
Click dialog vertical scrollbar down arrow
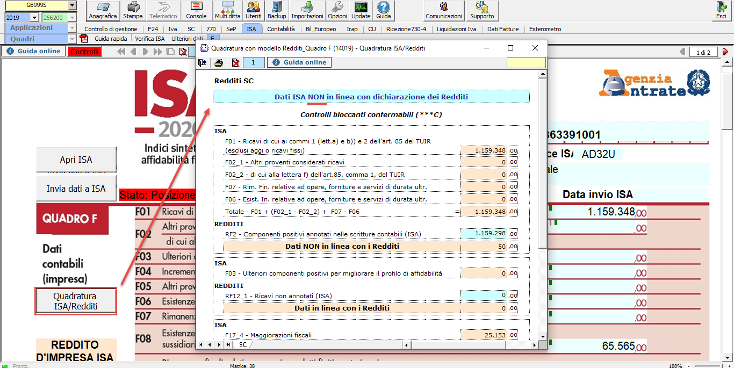point(543,336)
